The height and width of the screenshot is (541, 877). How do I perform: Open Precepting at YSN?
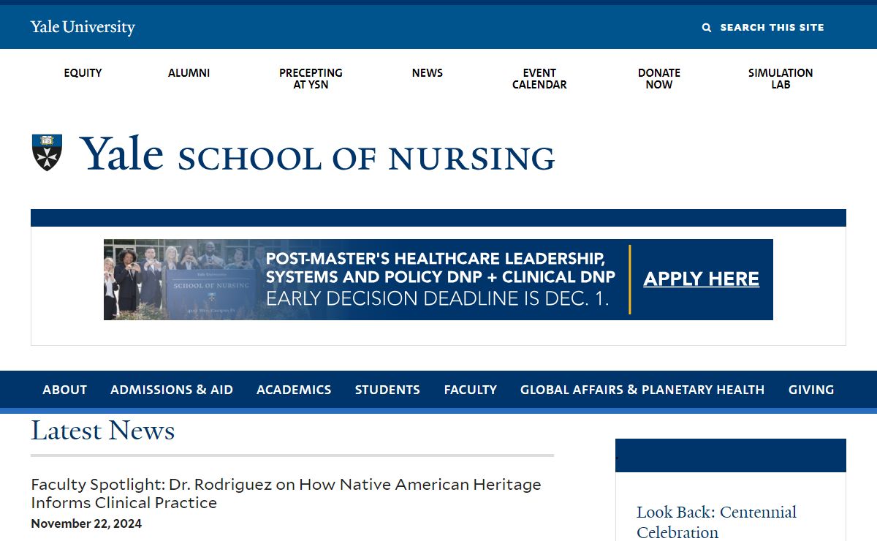[311, 79]
